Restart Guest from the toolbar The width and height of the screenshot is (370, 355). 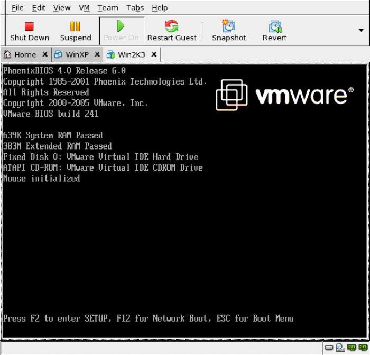coord(172,31)
